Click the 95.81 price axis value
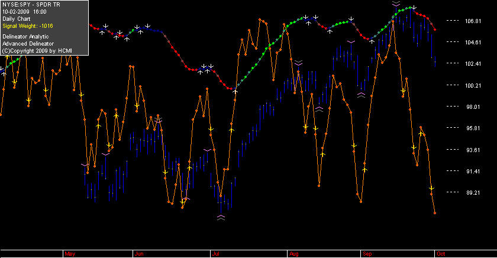 (473, 128)
